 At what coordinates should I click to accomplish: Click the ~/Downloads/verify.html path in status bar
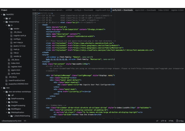(x=11, y=121)
